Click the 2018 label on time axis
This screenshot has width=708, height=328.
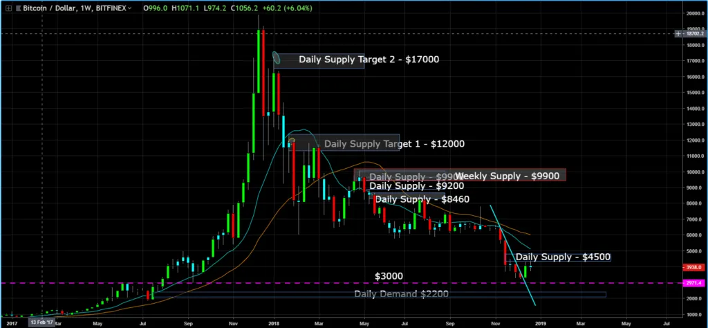coord(274,323)
